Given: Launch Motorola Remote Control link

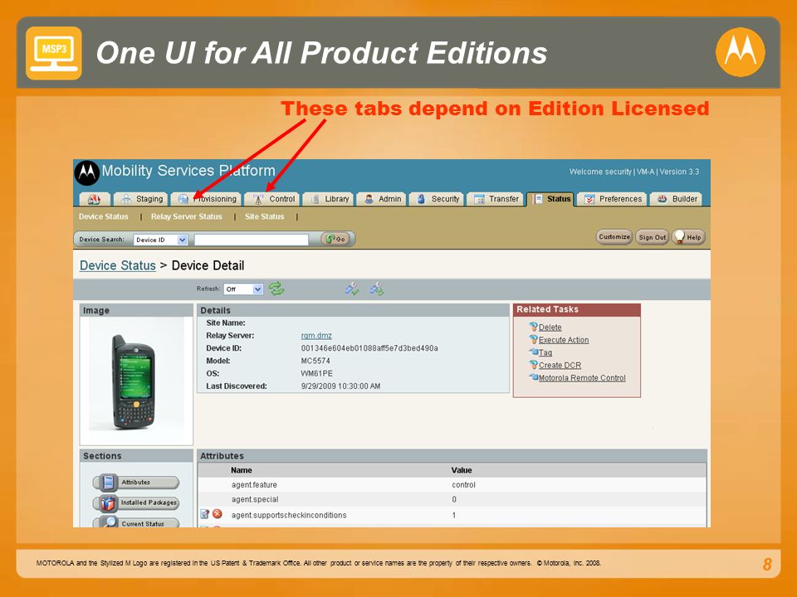Looking at the screenshot, I should (582, 378).
